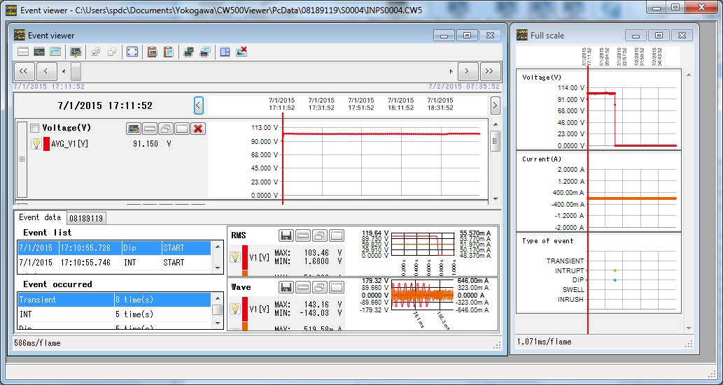Toggle the Wave V1[V] light bulb
Viewport: 723px width, 385px height.
click(234, 309)
